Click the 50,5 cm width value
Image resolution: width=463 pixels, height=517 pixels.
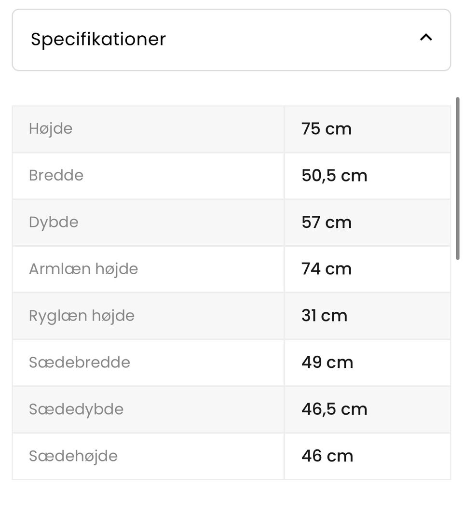tap(334, 175)
